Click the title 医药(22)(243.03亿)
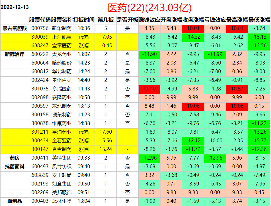 coord(150,8)
